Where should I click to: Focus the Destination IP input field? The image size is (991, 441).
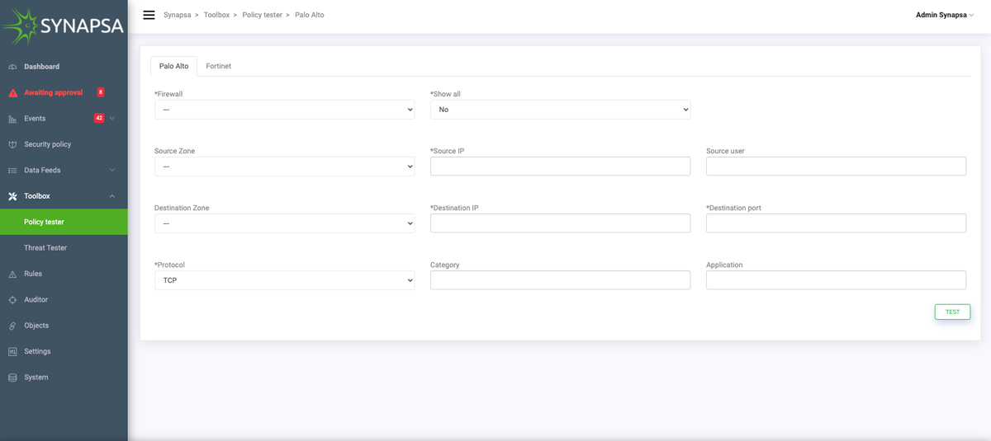click(560, 223)
